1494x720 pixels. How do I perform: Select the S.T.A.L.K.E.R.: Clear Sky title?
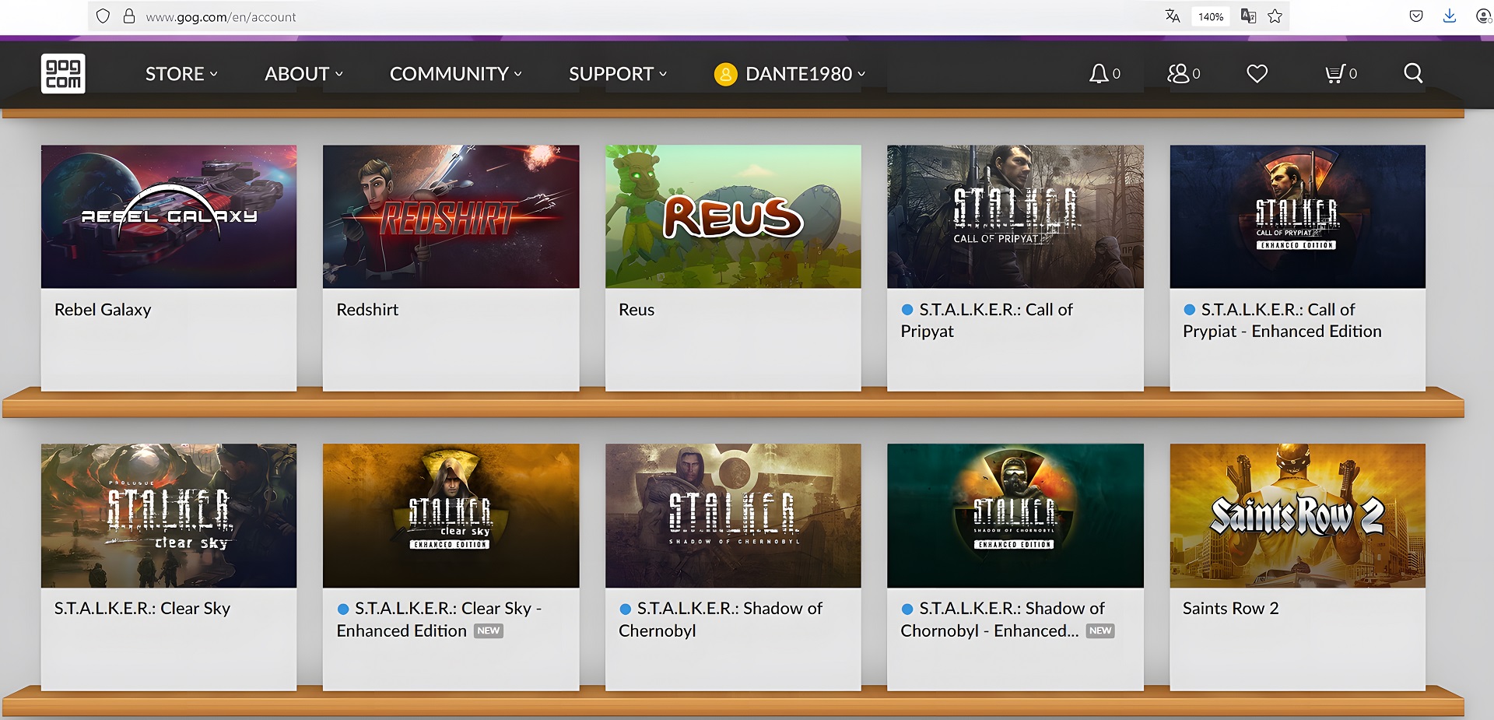pyautogui.click(x=142, y=609)
